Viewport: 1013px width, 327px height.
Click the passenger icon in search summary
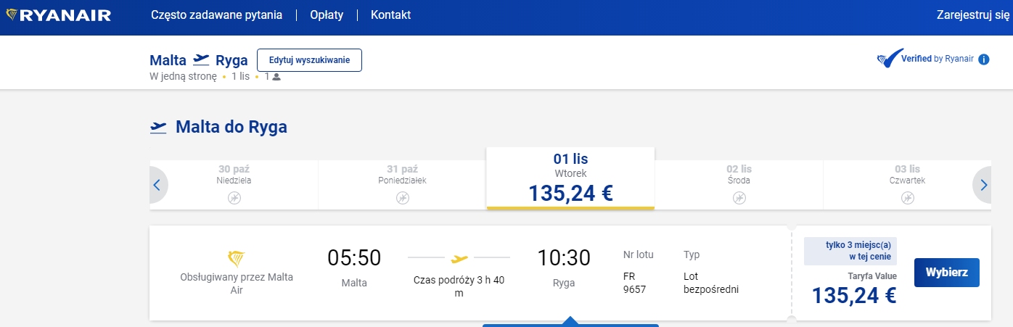(276, 76)
